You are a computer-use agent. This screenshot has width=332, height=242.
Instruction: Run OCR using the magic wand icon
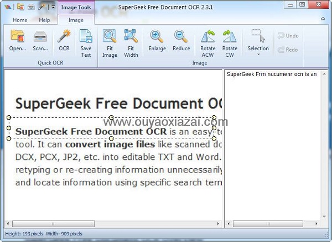(64, 41)
